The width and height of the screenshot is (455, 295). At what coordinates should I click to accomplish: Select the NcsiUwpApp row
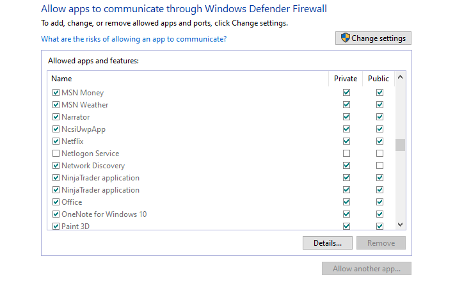tap(83, 129)
